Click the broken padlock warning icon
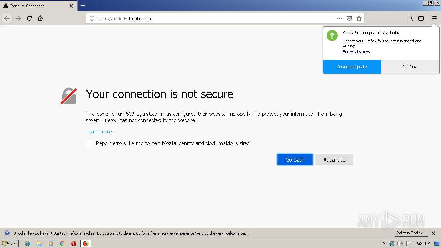This screenshot has height=248, width=441. pyautogui.click(x=69, y=96)
